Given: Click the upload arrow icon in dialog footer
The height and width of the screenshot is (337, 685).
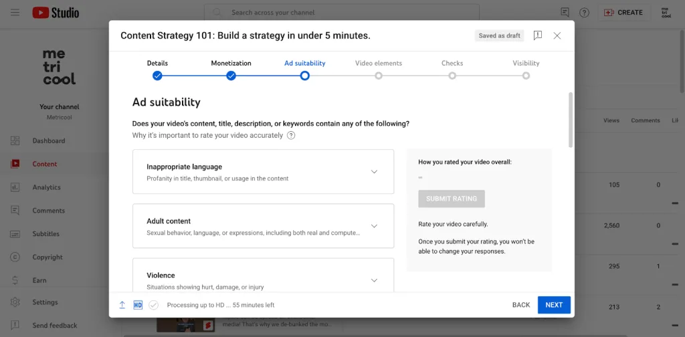Looking at the screenshot, I should (x=122, y=305).
